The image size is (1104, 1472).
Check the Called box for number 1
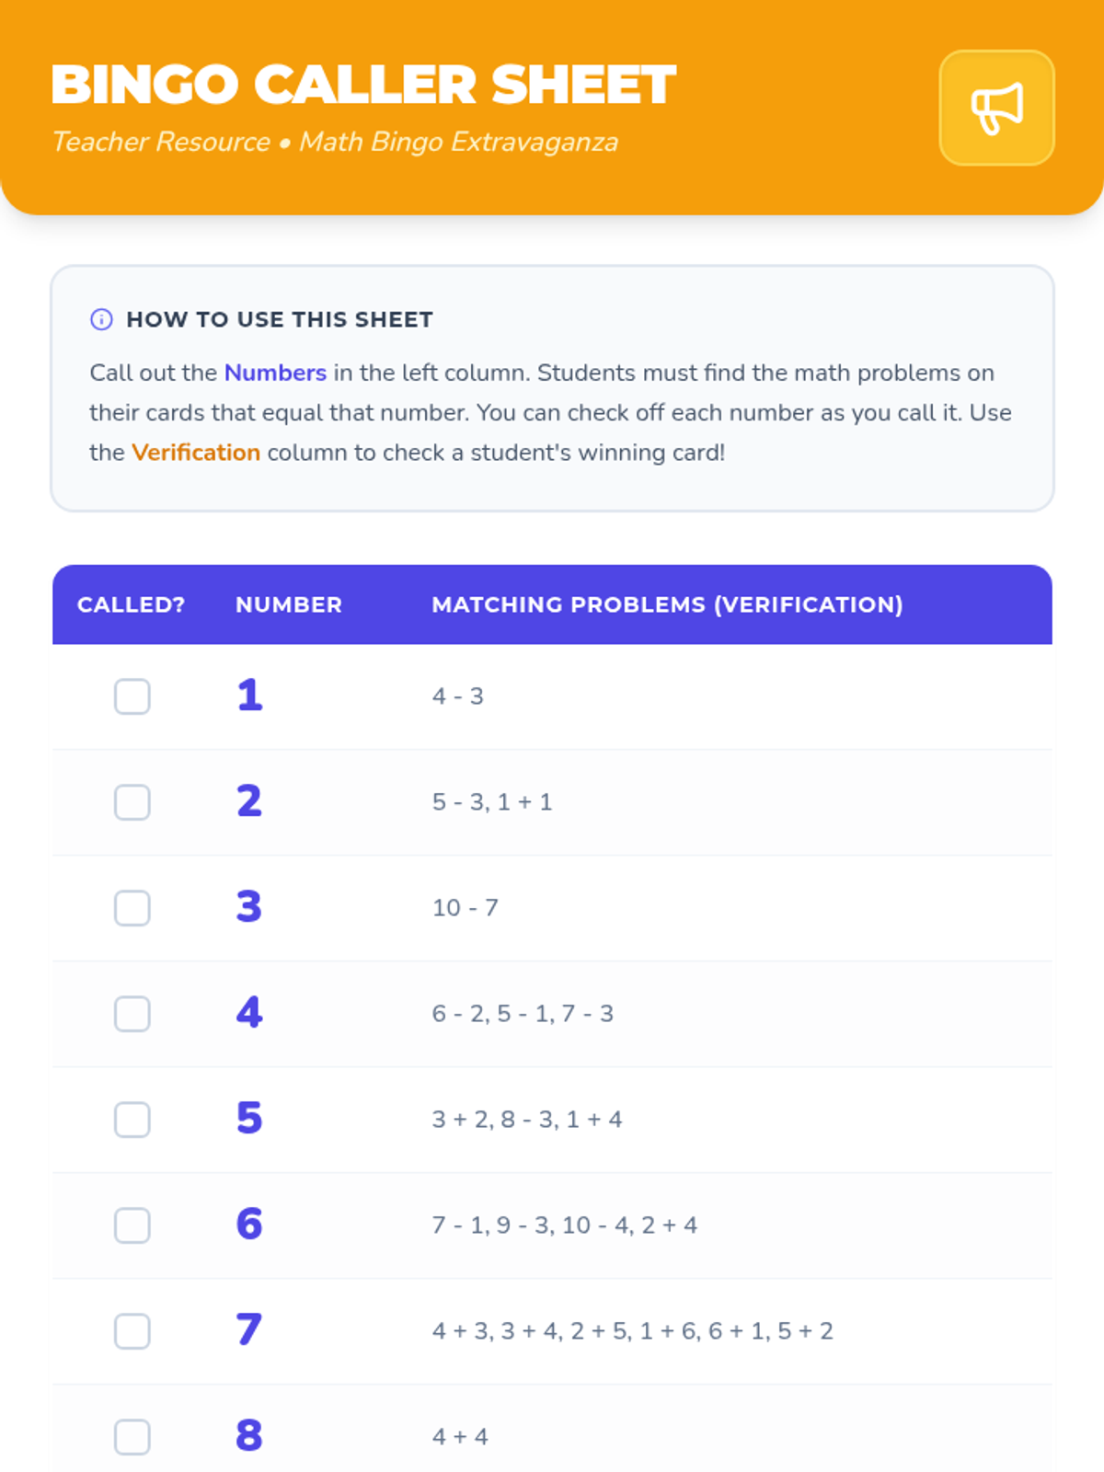pos(132,696)
